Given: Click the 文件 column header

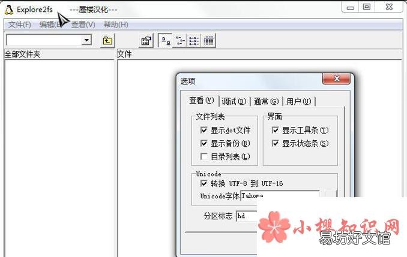Looking at the screenshot, I should (259, 54).
